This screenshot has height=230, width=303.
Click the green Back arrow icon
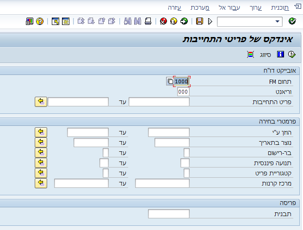click(x=184, y=21)
